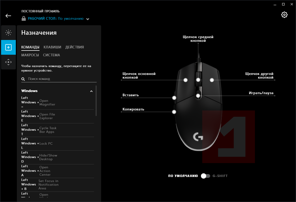Select the Open Magnifier command
This screenshot has height=202, width=296.
[x=58, y=103]
